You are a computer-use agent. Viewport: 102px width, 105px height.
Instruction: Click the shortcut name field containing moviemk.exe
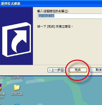(70, 16)
